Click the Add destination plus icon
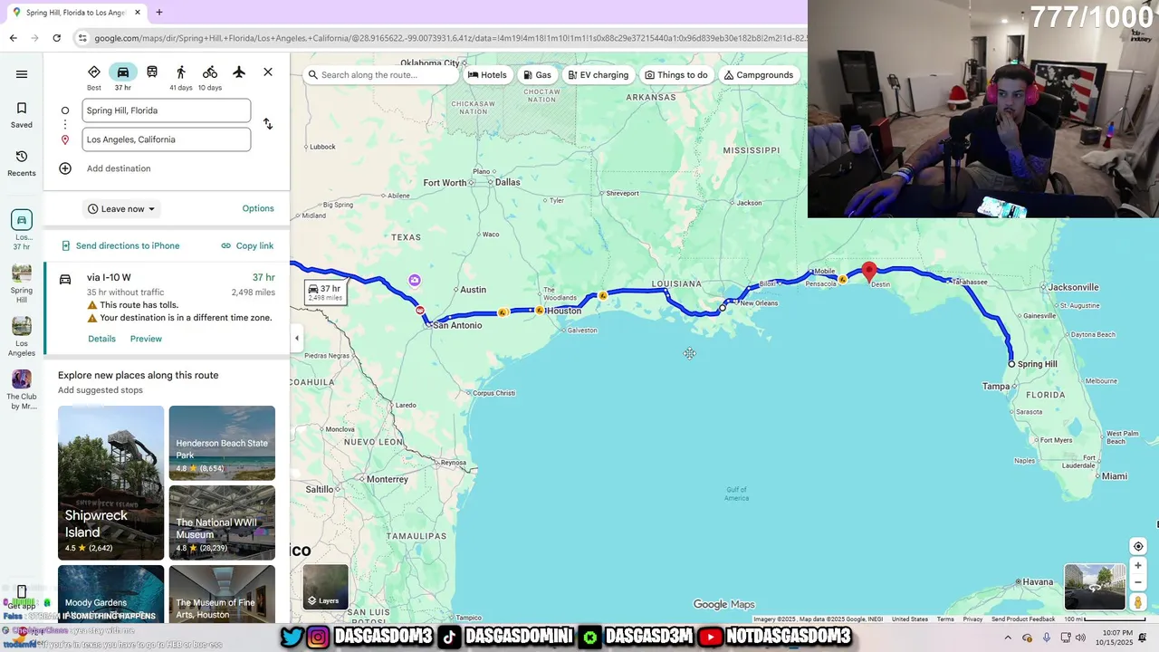 (65, 168)
